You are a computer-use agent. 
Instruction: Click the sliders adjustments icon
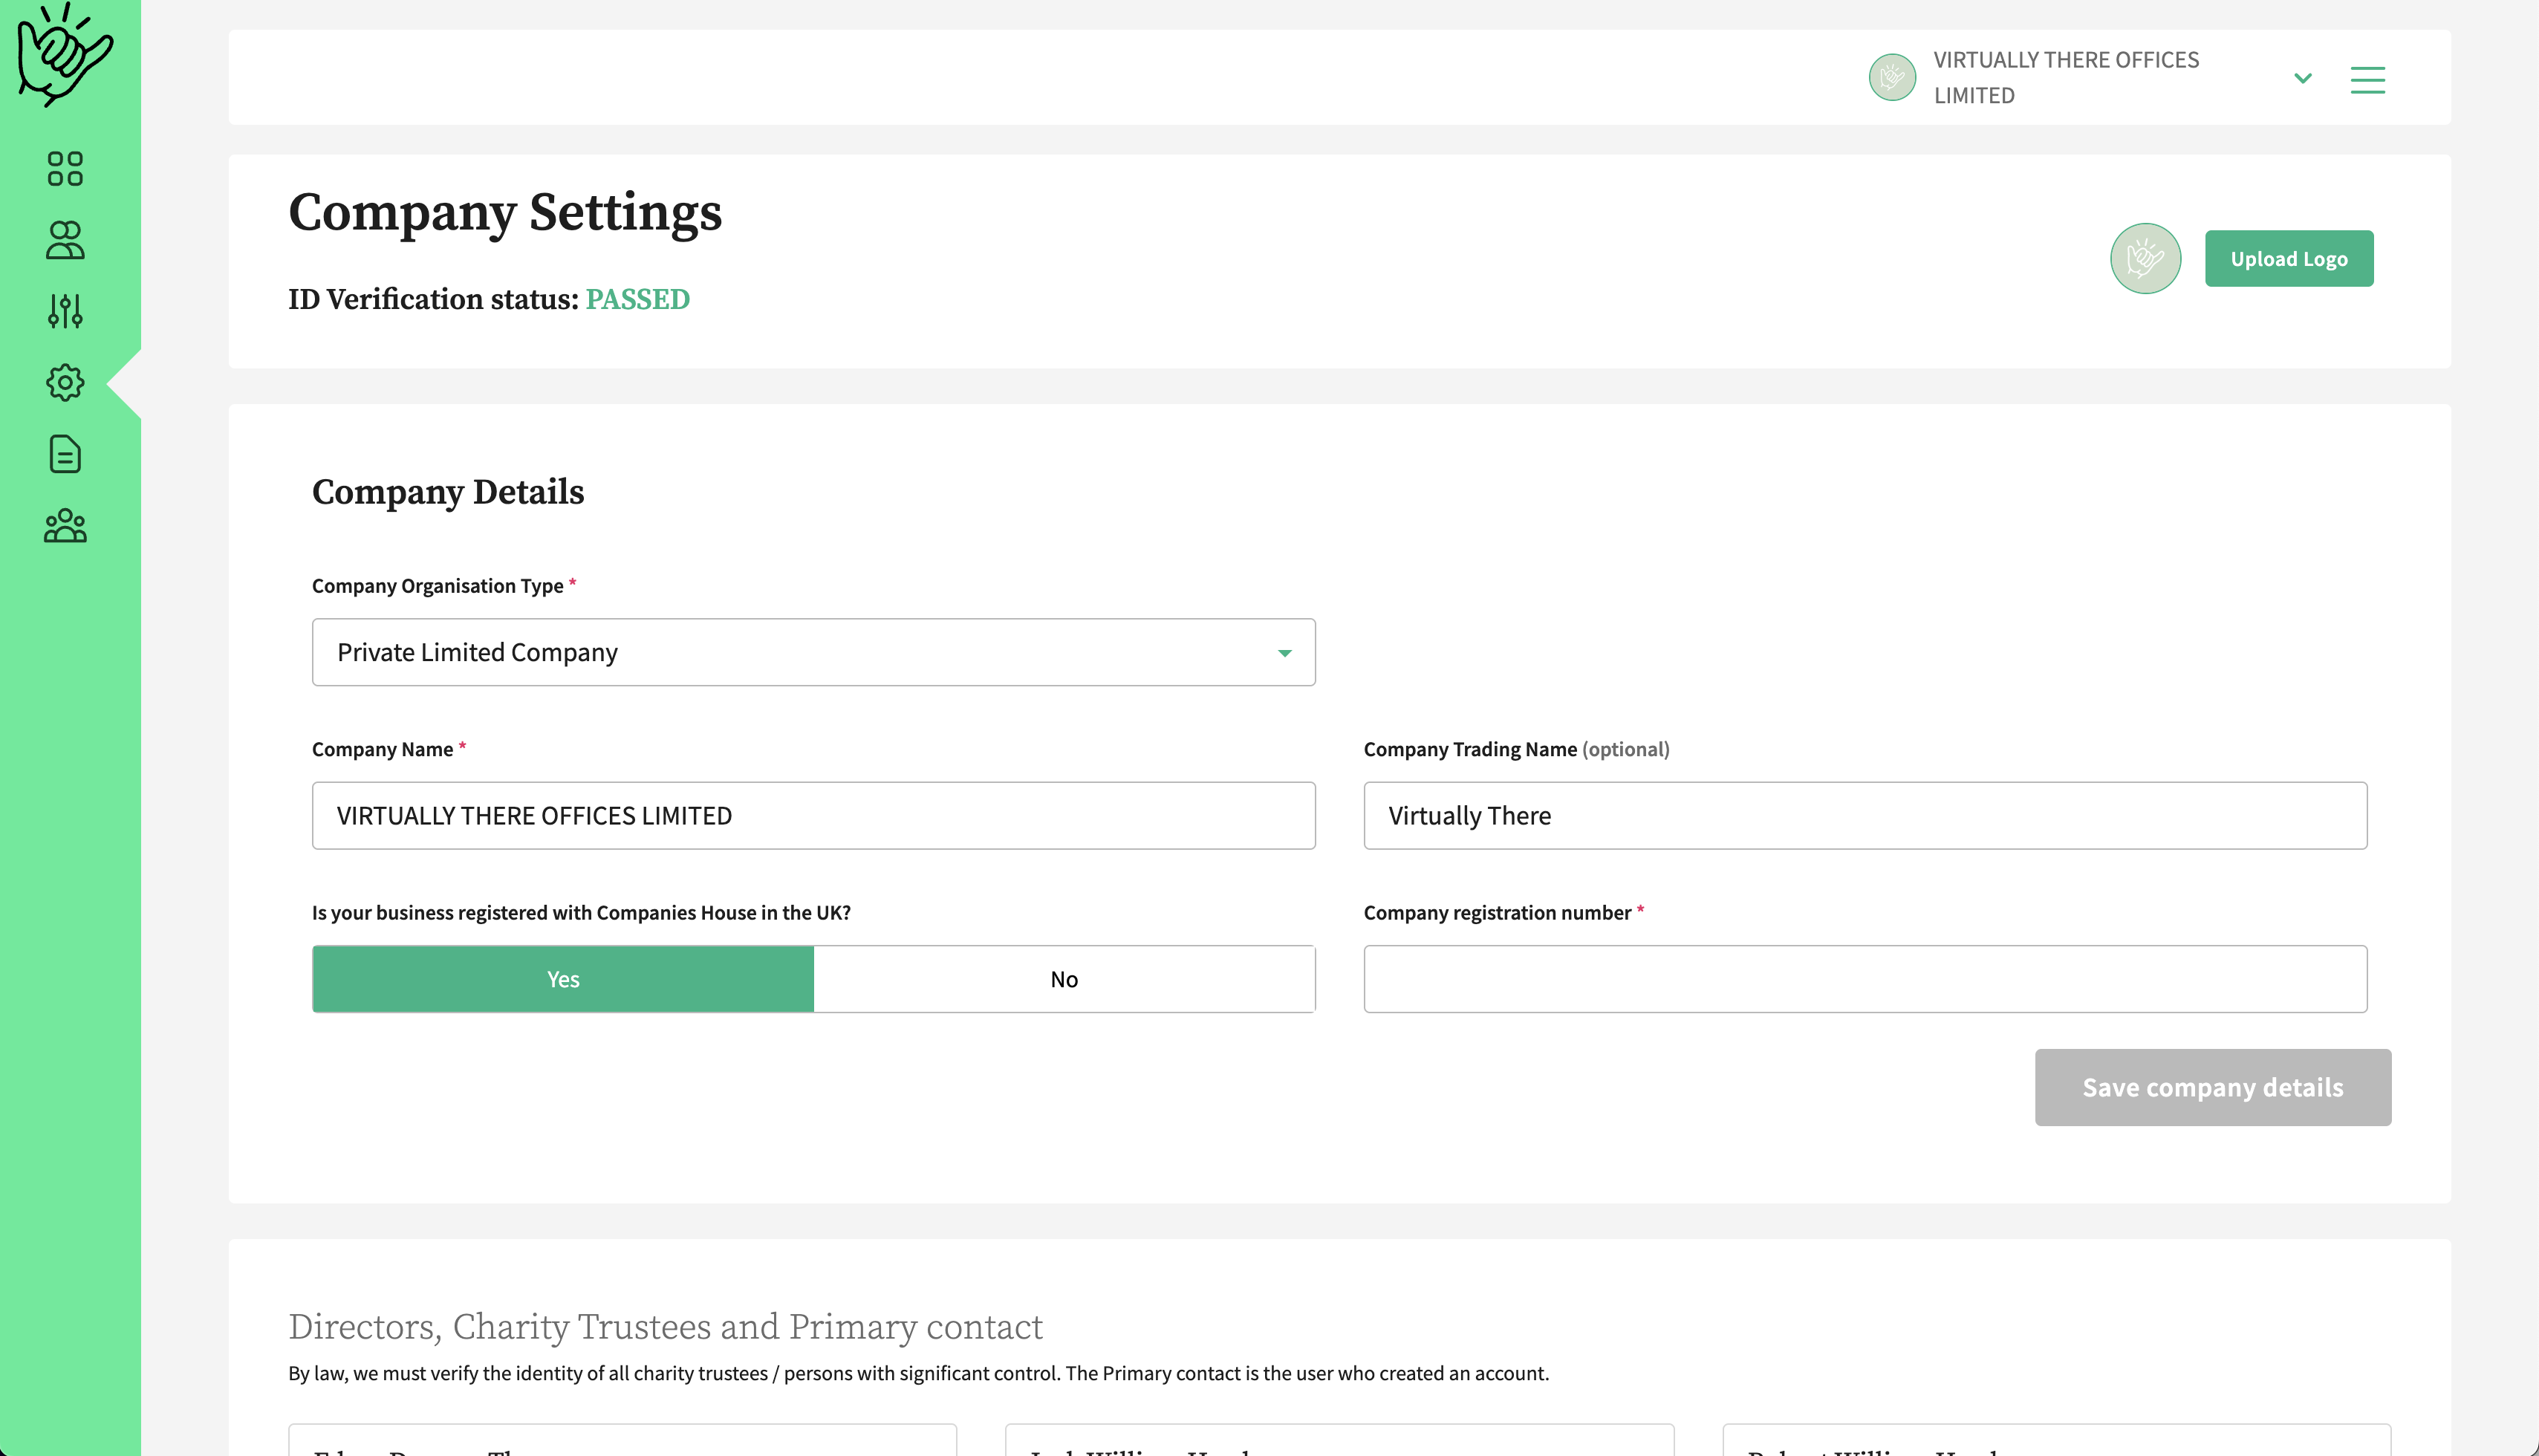pos(65,311)
